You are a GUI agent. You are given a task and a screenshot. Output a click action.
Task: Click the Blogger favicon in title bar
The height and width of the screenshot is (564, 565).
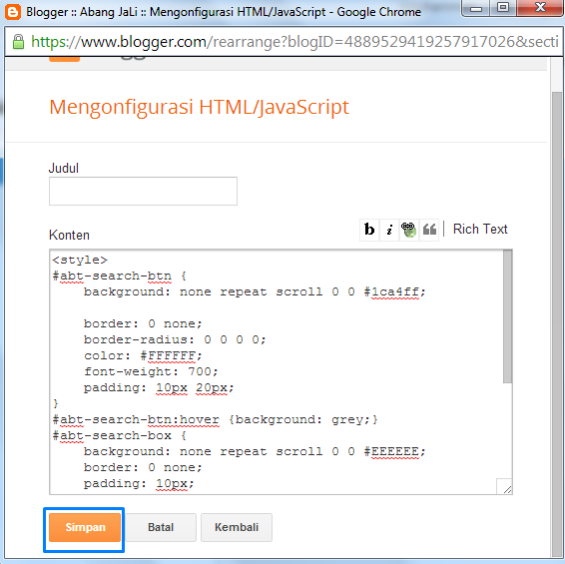tap(13, 12)
